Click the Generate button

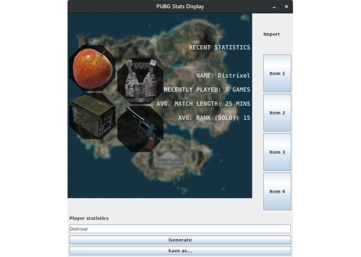180,240
